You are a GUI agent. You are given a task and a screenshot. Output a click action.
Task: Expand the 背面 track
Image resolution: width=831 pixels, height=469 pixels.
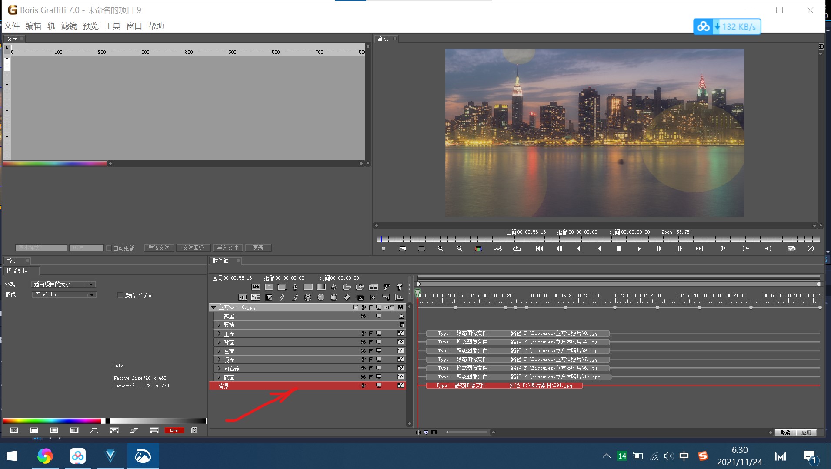[x=219, y=342]
